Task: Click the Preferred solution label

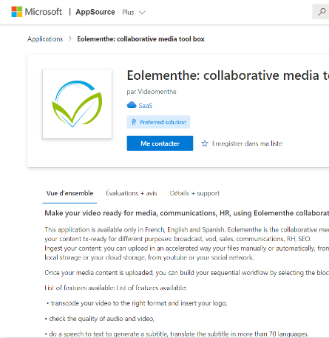Action: point(163,122)
